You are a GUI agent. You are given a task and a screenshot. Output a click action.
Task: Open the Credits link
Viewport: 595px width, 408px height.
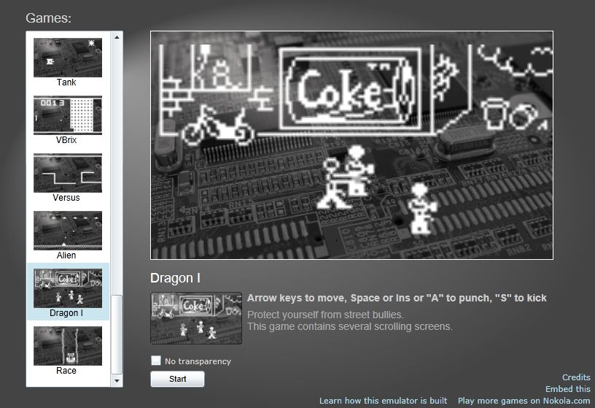pyautogui.click(x=576, y=377)
